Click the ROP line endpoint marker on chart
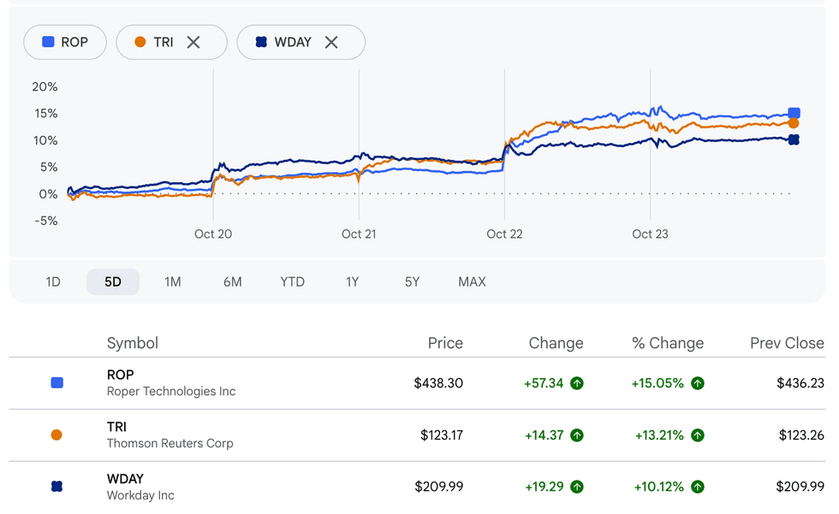The width and height of the screenshot is (839, 514). click(794, 113)
